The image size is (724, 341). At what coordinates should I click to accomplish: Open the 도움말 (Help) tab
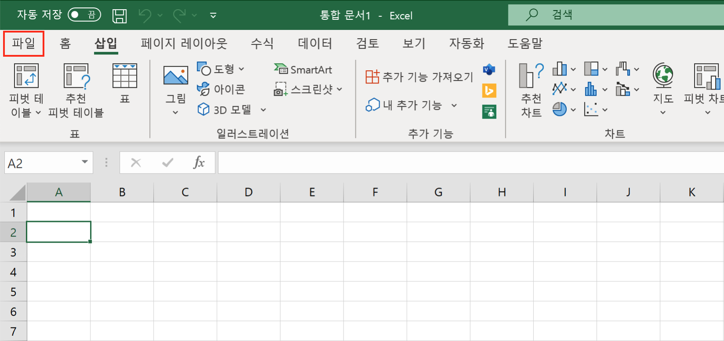click(525, 44)
